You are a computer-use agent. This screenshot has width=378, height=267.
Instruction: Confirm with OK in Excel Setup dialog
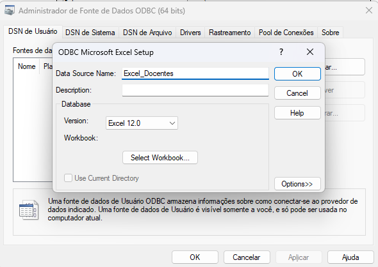[x=297, y=74]
